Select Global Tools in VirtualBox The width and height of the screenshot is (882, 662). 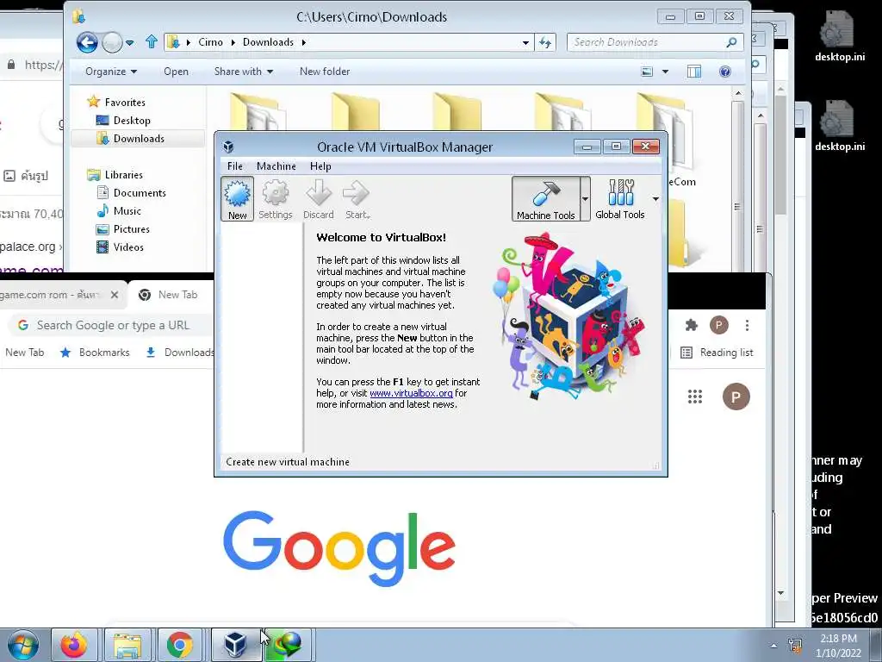pyautogui.click(x=620, y=199)
